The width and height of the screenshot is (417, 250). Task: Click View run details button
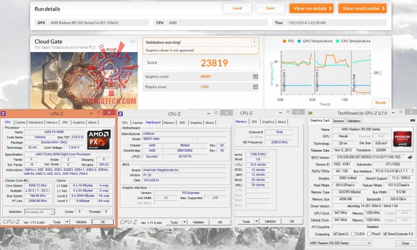[312, 8]
